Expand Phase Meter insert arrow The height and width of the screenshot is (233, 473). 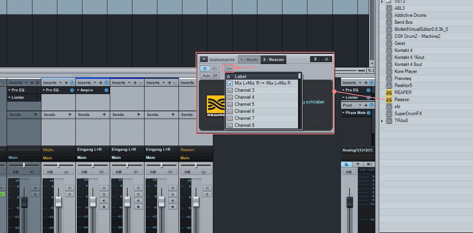pyautogui.click(x=344, y=113)
